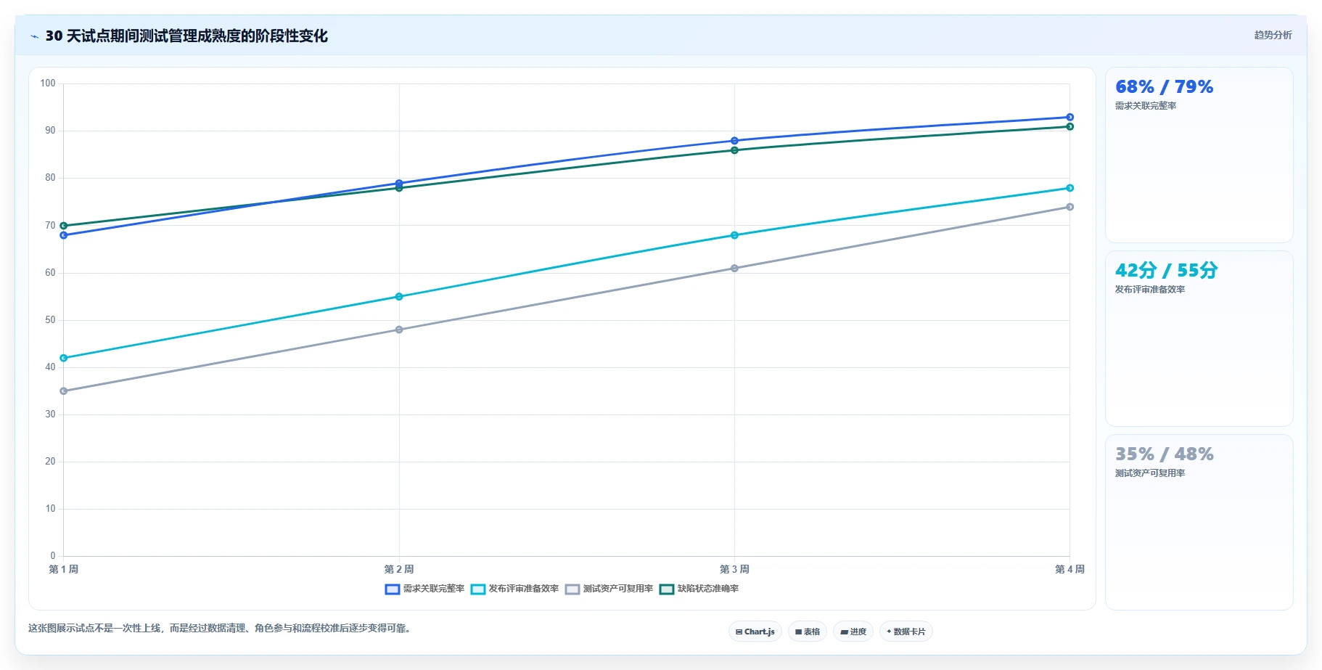Viewport: 1322px width, 670px height.
Task: Click 第 4 周 blue data point at 93
Action: (1069, 117)
